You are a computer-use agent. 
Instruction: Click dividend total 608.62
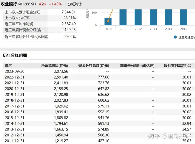click(x=103, y=100)
